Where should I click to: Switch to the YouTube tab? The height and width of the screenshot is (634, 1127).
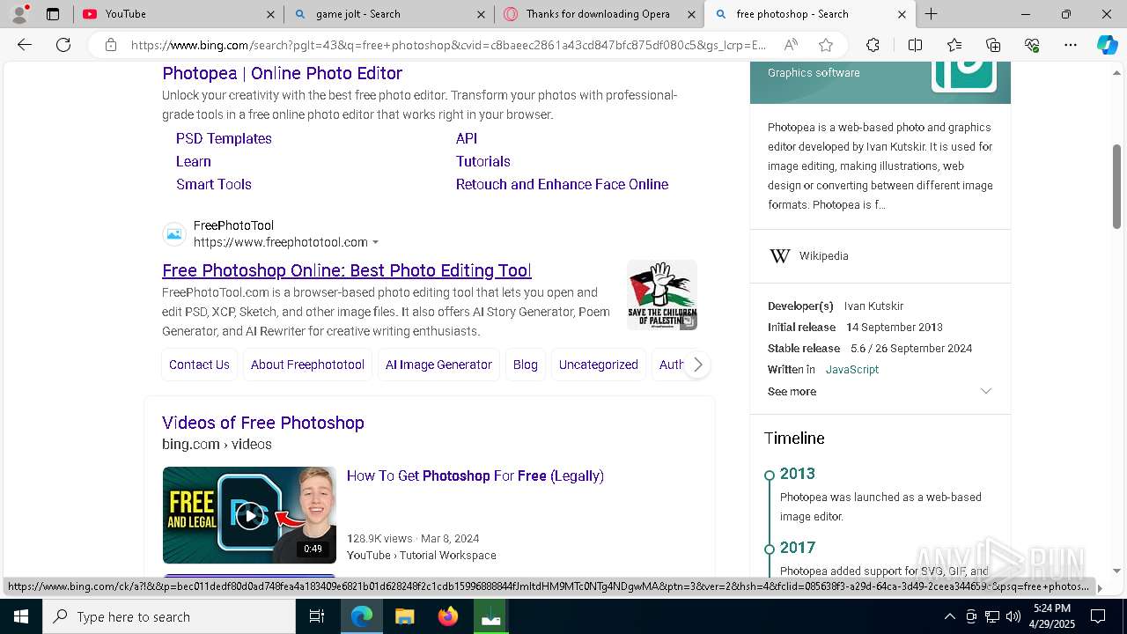coord(178,14)
